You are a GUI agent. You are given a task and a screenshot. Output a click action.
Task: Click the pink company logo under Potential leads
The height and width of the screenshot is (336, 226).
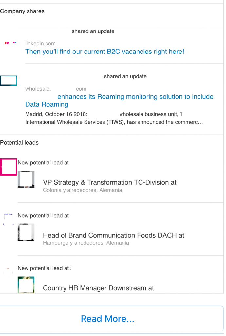(x=8, y=167)
